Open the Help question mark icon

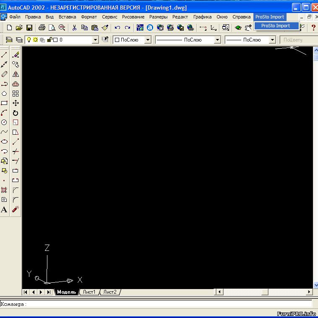tap(313, 27)
